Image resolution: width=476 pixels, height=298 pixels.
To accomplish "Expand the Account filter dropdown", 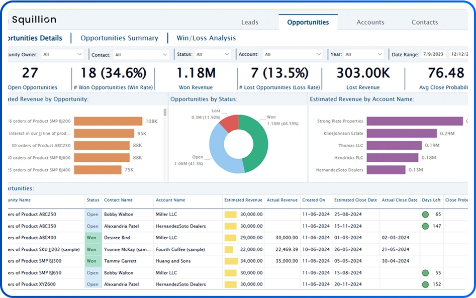I will [x=293, y=54].
